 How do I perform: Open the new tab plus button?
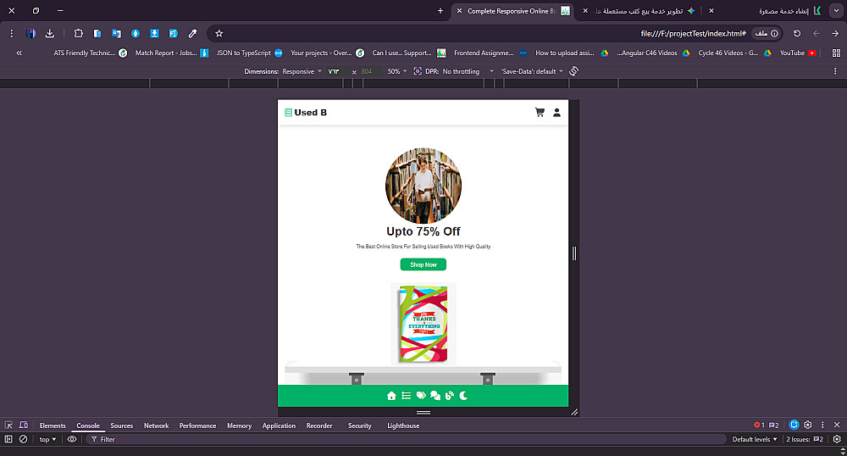click(440, 11)
